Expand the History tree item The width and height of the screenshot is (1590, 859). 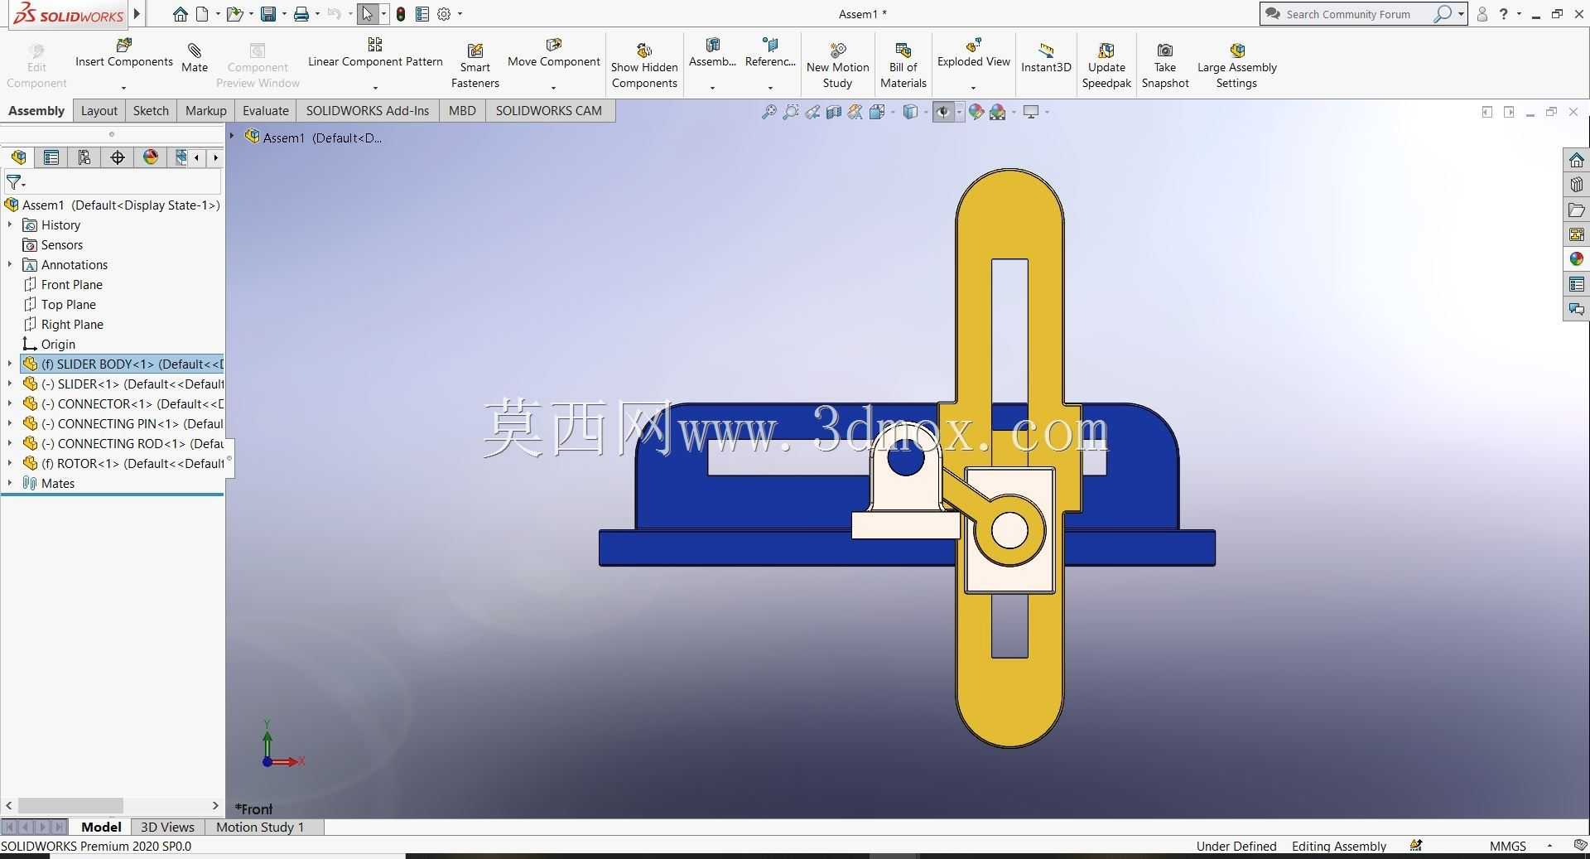[10, 224]
